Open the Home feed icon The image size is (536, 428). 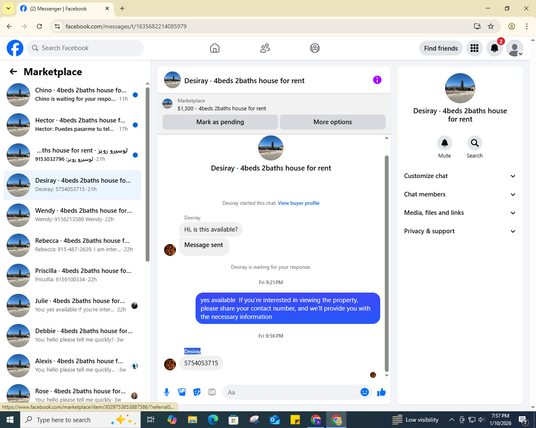(x=215, y=48)
